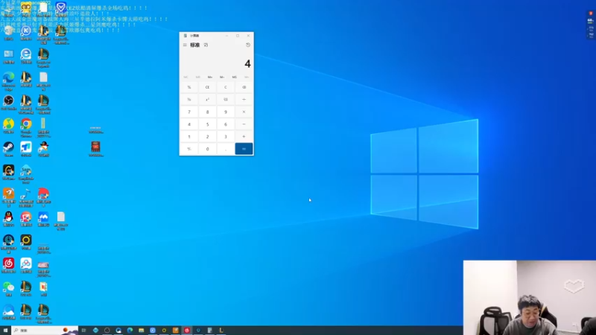Click the calculator display value 4
Viewport: 596px width, 335px height.
click(x=247, y=64)
